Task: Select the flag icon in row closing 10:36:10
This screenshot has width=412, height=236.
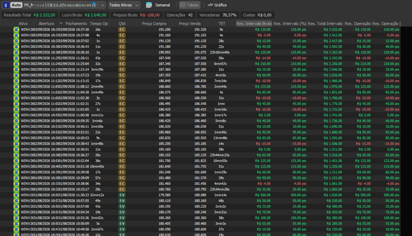Action: [16, 52]
